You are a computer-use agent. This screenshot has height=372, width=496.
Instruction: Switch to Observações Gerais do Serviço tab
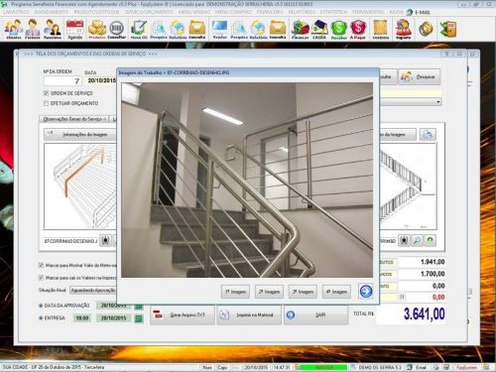(x=73, y=119)
